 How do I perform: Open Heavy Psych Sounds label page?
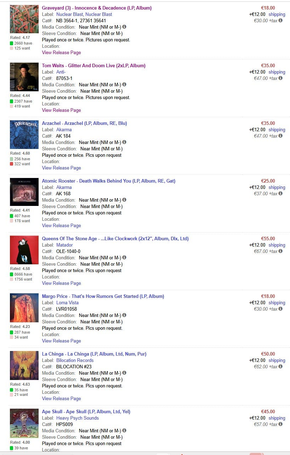(78, 418)
